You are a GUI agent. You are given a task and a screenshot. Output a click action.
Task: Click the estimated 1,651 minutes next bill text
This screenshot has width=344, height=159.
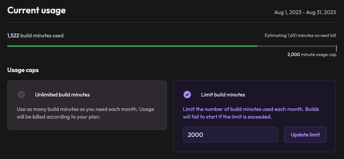(x=300, y=36)
